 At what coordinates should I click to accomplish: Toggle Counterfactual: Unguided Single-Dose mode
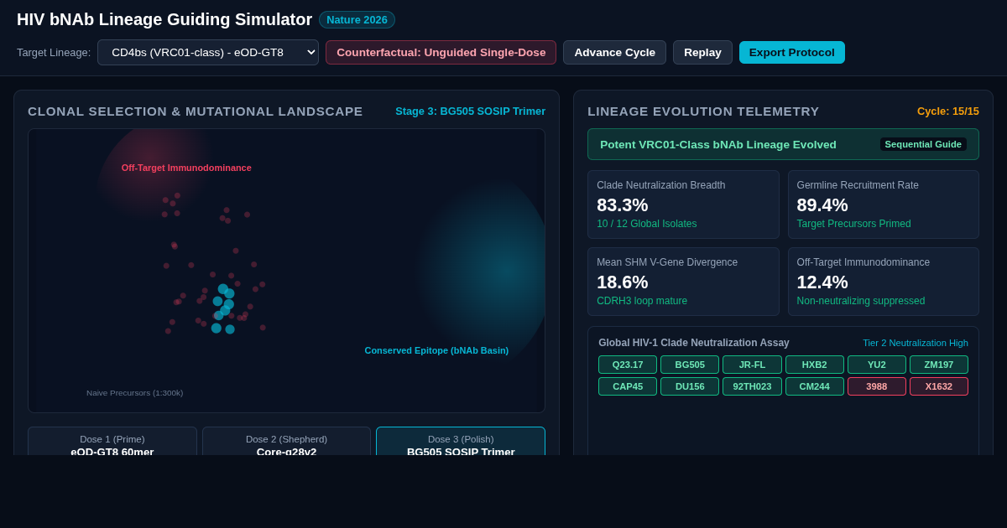click(441, 52)
